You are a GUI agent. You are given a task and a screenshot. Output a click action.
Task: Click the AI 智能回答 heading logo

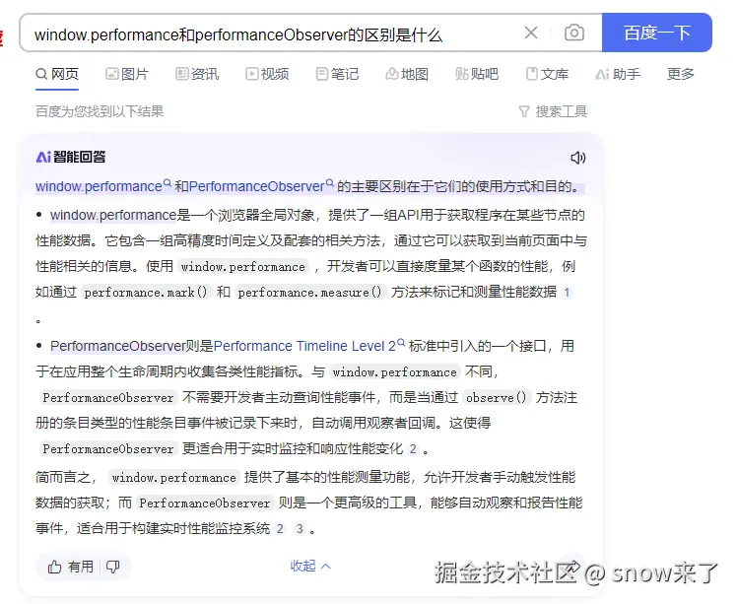[x=71, y=157]
